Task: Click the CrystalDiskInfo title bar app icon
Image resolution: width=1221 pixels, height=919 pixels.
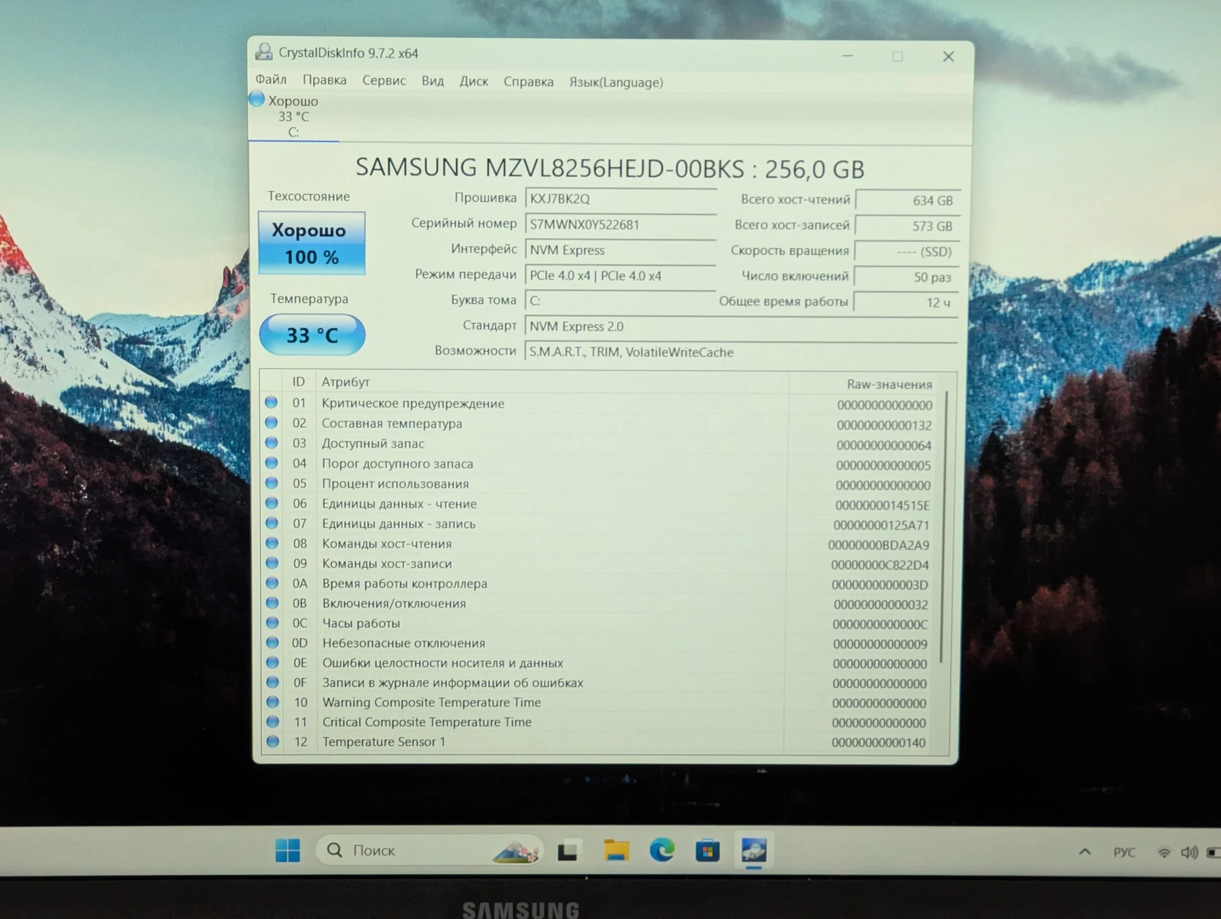Action: coord(264,52)
